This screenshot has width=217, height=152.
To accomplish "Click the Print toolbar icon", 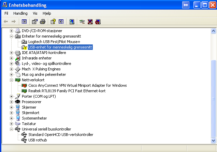I will point(43,22).
